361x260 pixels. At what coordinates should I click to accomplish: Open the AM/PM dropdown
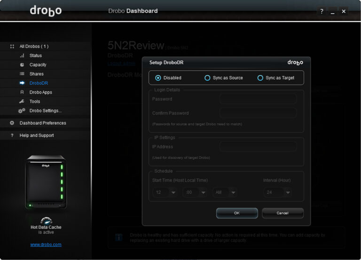225,192
